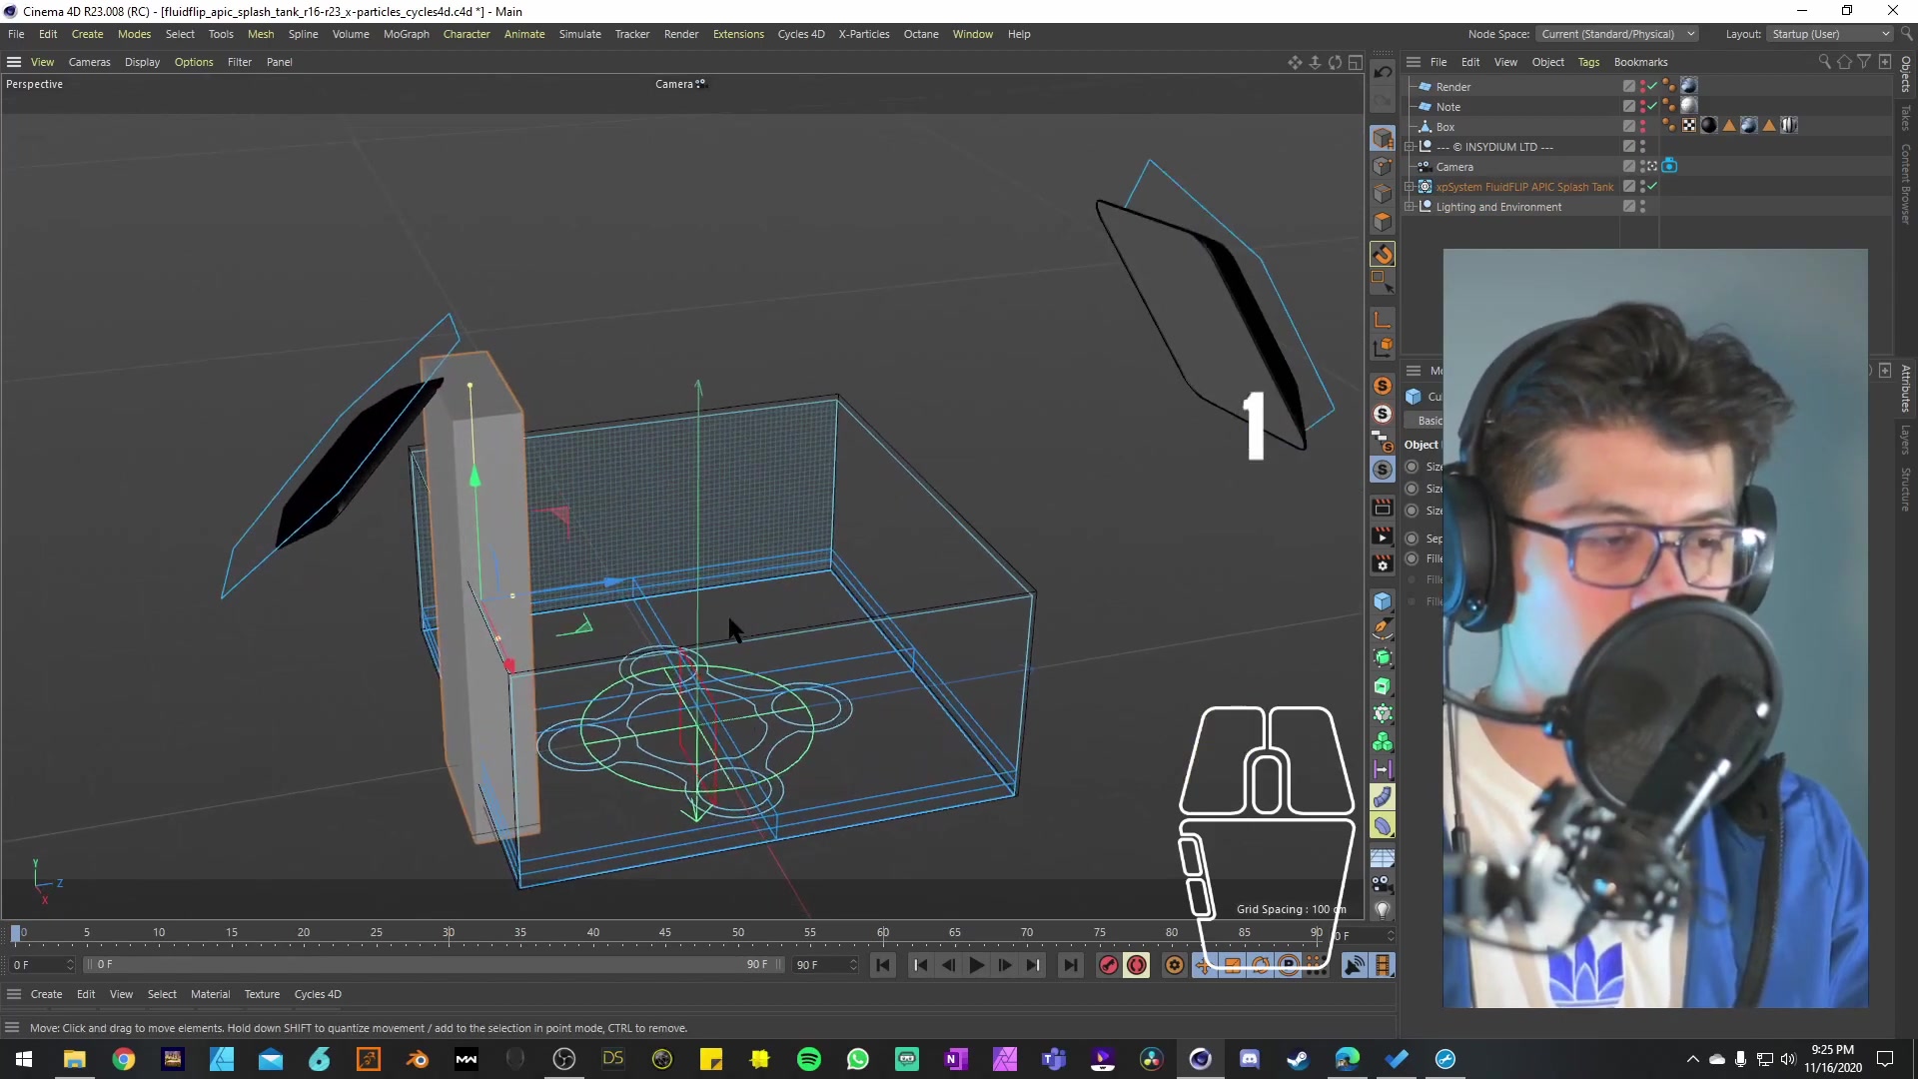Open the Node Space dropdown
This screenshot has width=1918, height=1079.
[1618, 33]
